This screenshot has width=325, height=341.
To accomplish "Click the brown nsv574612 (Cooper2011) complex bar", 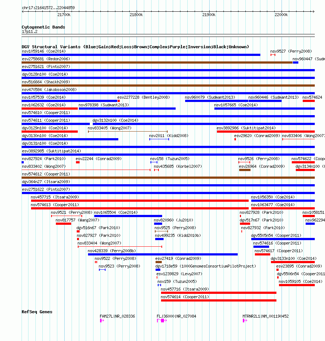I will click(x=168, y=178).
